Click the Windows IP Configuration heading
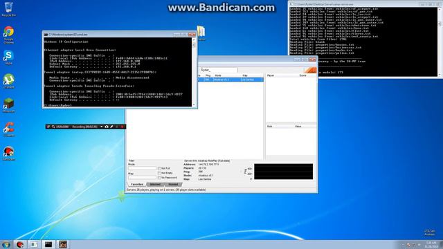Image resolution: width=443 pixels, height=249 pixels. click(66, 41)
